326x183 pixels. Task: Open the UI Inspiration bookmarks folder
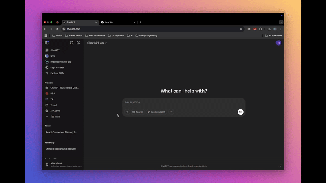[x=116, y=35]
